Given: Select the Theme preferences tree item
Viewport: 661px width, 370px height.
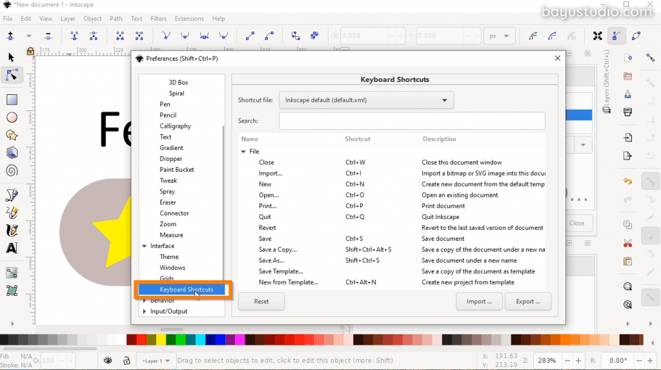Looking at the screenshot, I should (x=169, y=256).
